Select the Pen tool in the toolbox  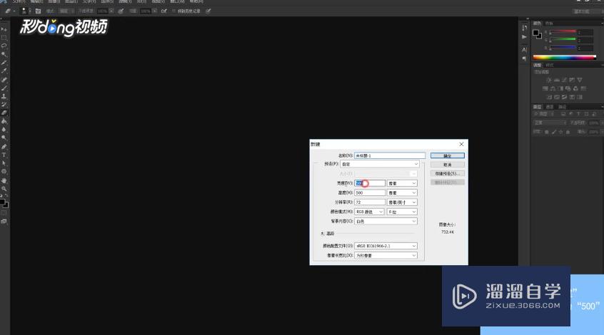pos(4,147)
